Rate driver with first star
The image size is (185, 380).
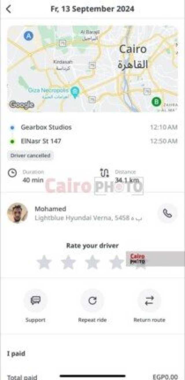[44, 262]
